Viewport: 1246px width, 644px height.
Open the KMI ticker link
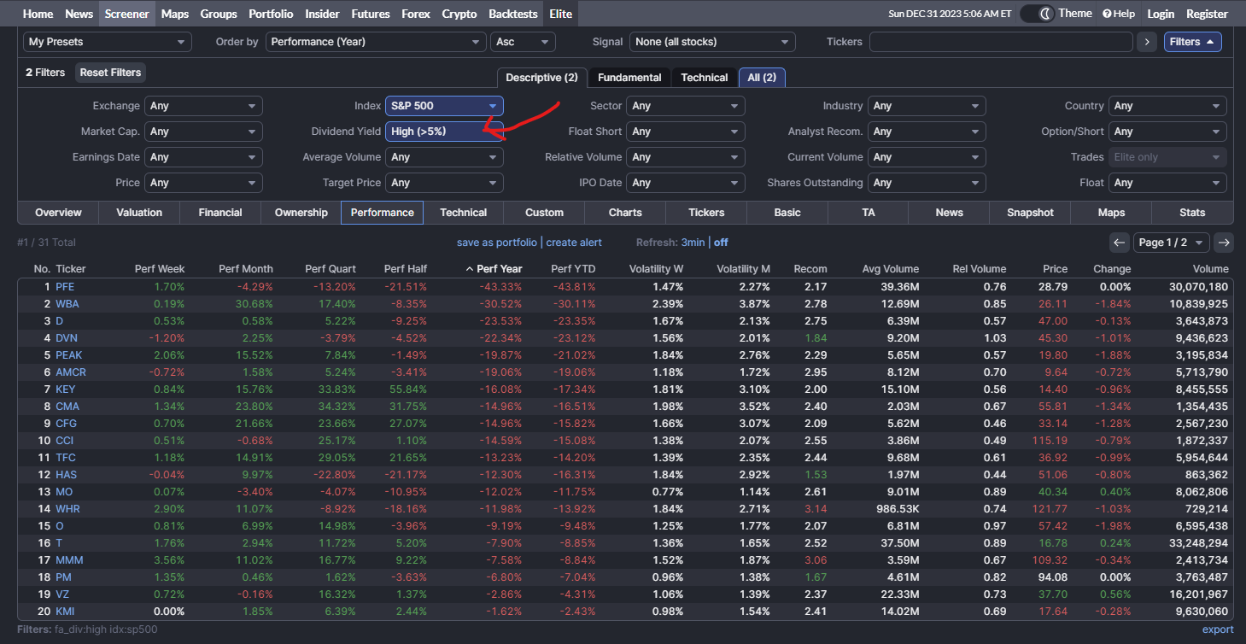tap(65, 612)
